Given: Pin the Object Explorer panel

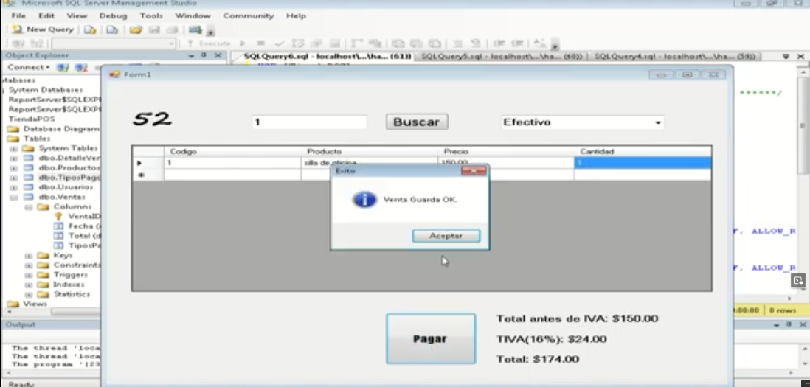Looking at the screenshot, I should pyautogui.click(x=204, y=55).
